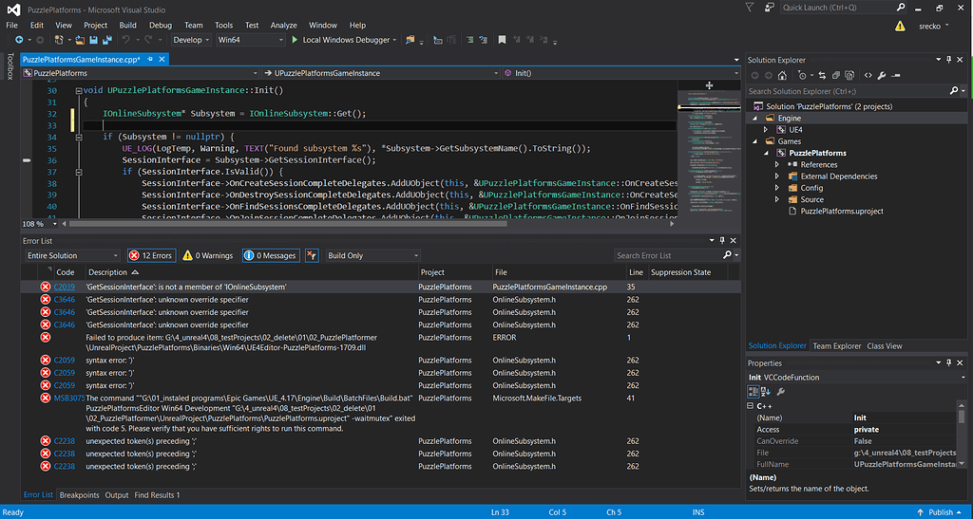Screen dimensions: 973x519
Task: Open the C2039 error code link
Action: [64, 287]
